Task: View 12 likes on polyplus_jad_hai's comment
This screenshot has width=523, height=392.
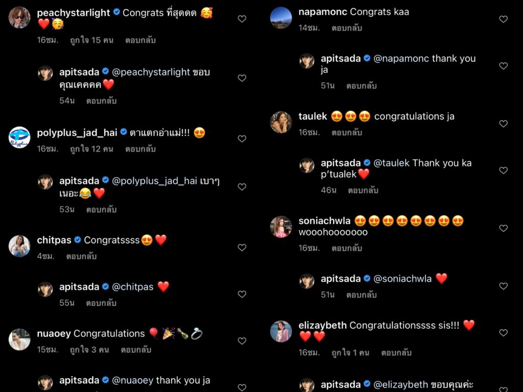Action: 92,149
